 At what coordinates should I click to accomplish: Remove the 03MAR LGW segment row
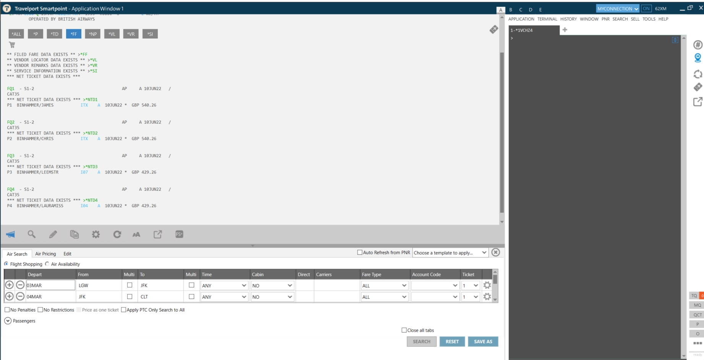(x=20, y=285)
